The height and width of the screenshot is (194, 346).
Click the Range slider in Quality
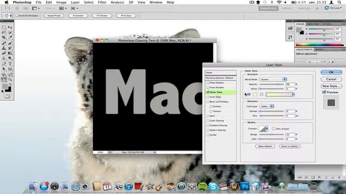(272, 134)
